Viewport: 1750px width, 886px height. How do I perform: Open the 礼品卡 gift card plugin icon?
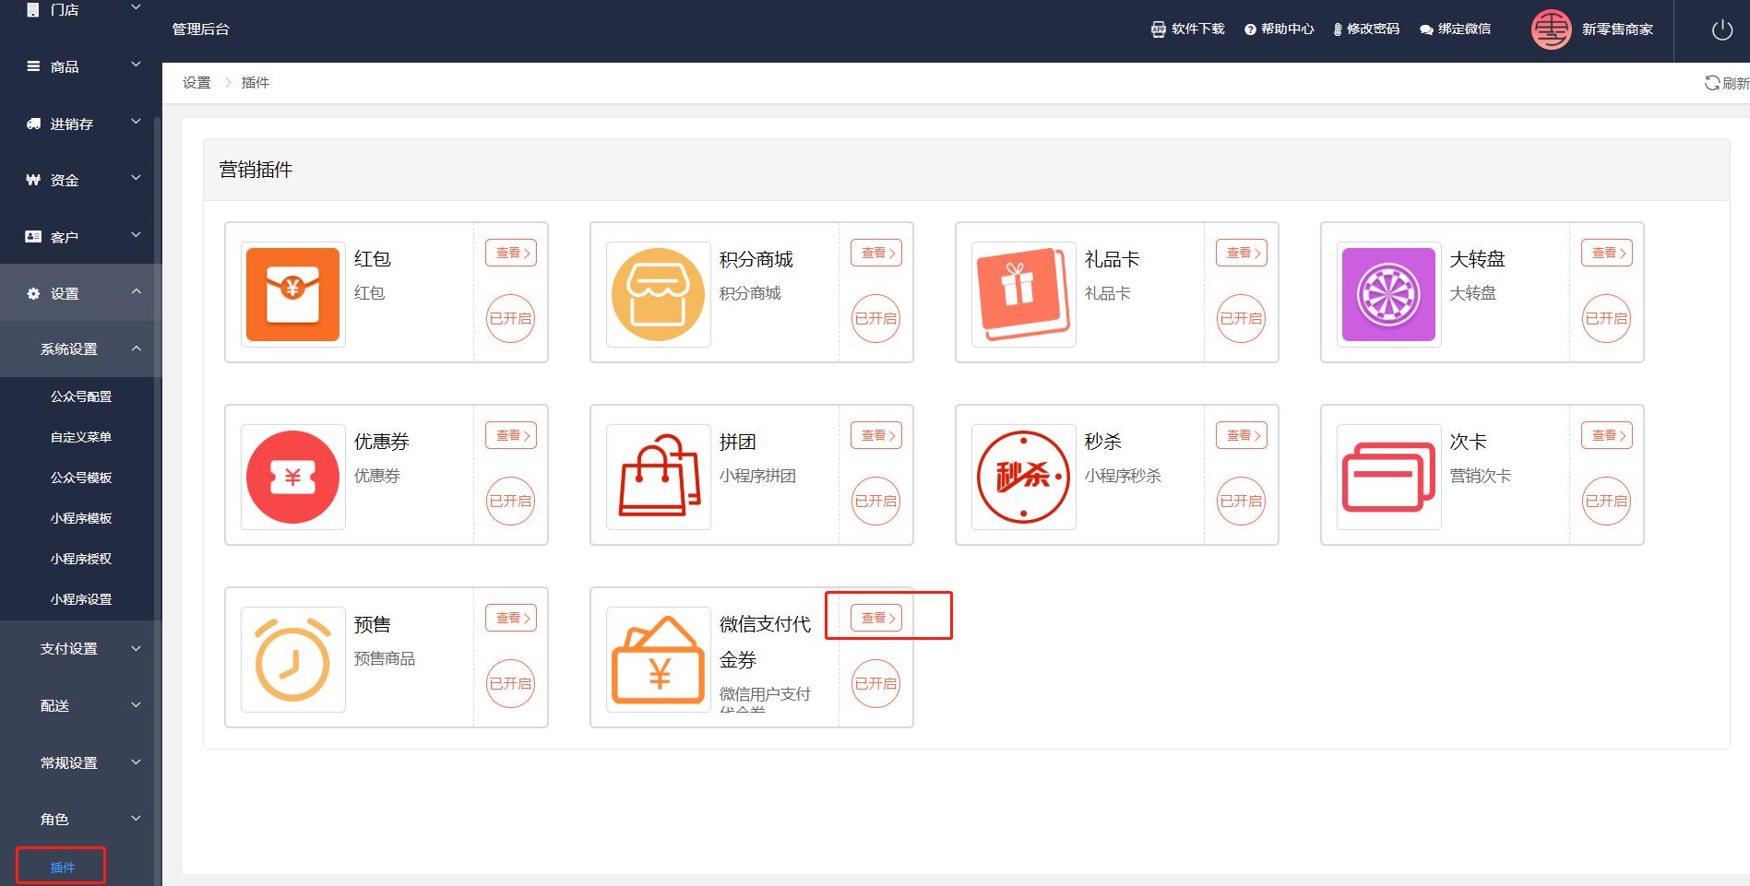click(x=1022, y=294)
